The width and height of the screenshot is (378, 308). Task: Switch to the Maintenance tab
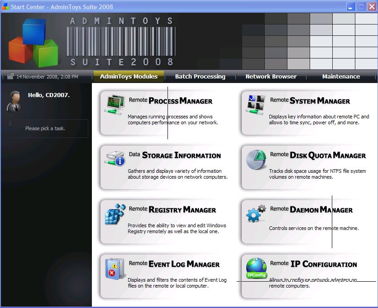341,77
